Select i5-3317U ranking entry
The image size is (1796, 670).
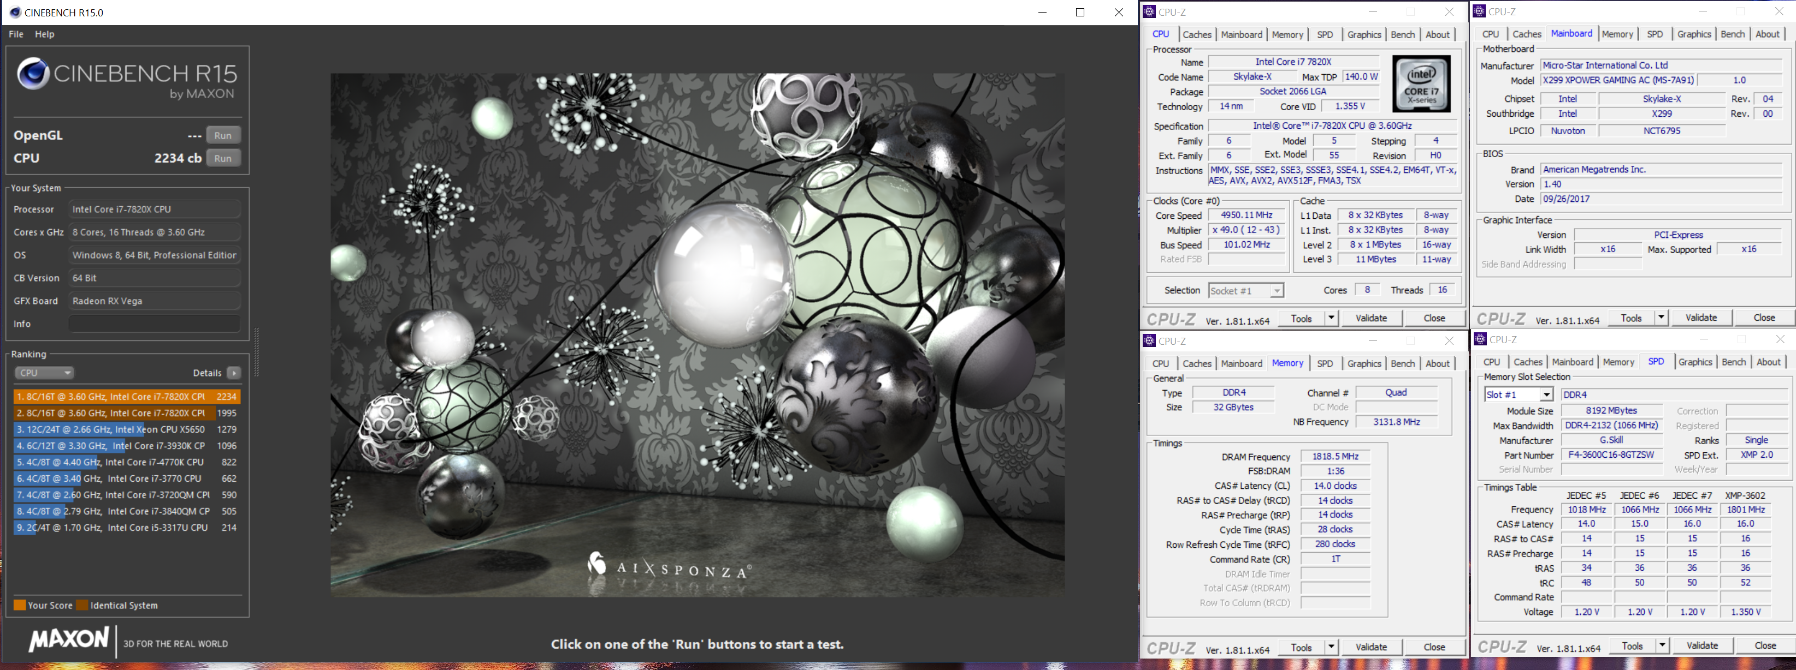(126, 527)
